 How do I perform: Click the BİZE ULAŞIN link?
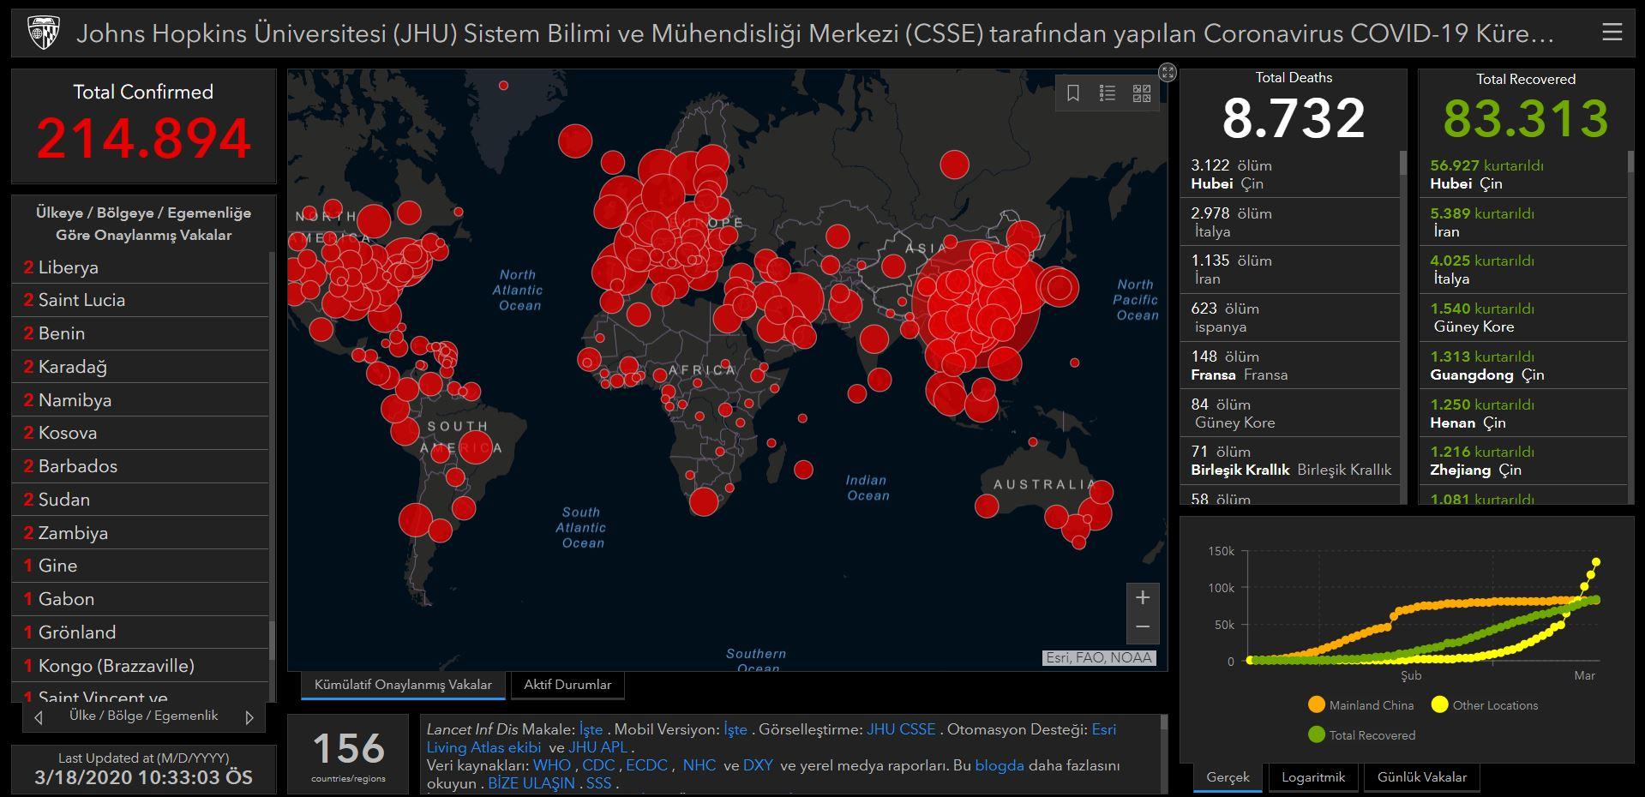[531, 783]
